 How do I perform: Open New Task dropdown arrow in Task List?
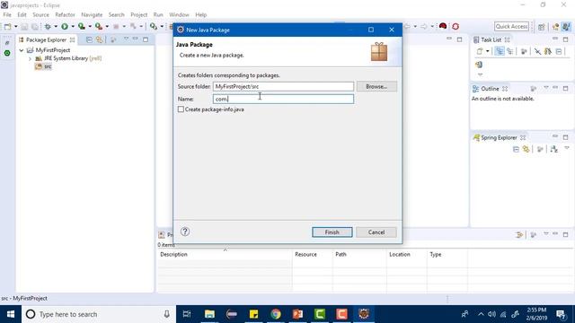tap(488, 52)
